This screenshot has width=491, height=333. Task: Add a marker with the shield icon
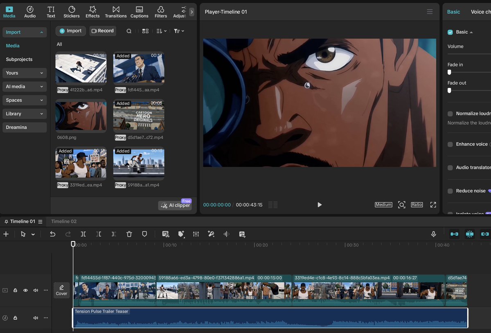tap(144, 234)
